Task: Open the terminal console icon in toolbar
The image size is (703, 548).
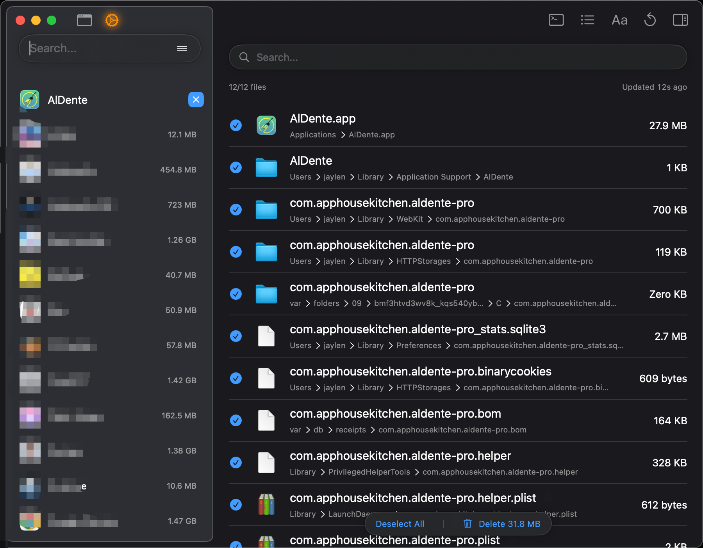Action: (x=556, y=20)
